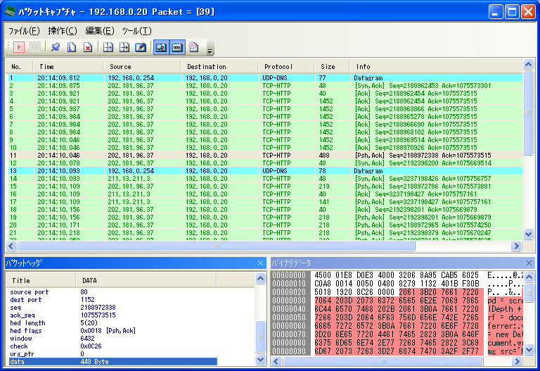Click the packet list vertical scrollbar thumb
This screenshot has width=540, height=371.
coord(528,113)
